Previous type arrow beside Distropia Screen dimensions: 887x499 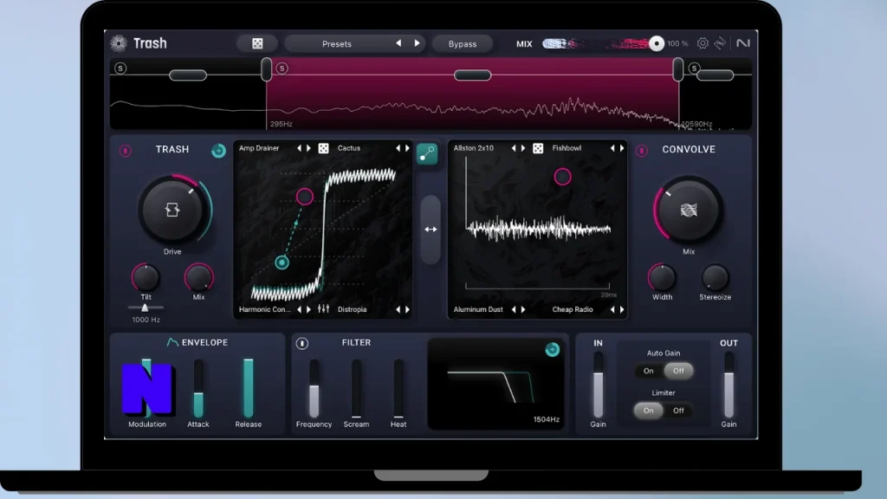[398, 309]
